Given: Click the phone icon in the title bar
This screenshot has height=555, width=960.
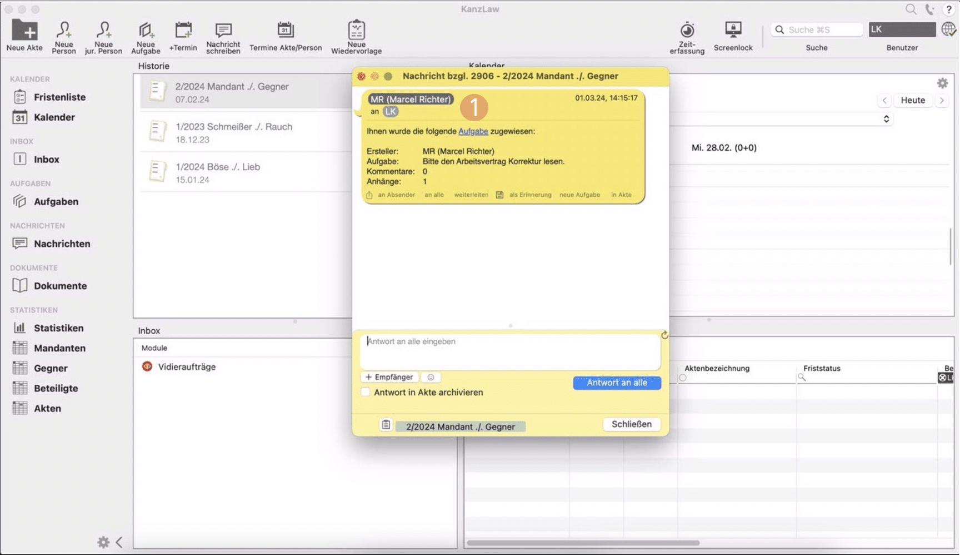Looking at the screenshot, I should click(930, 9).
